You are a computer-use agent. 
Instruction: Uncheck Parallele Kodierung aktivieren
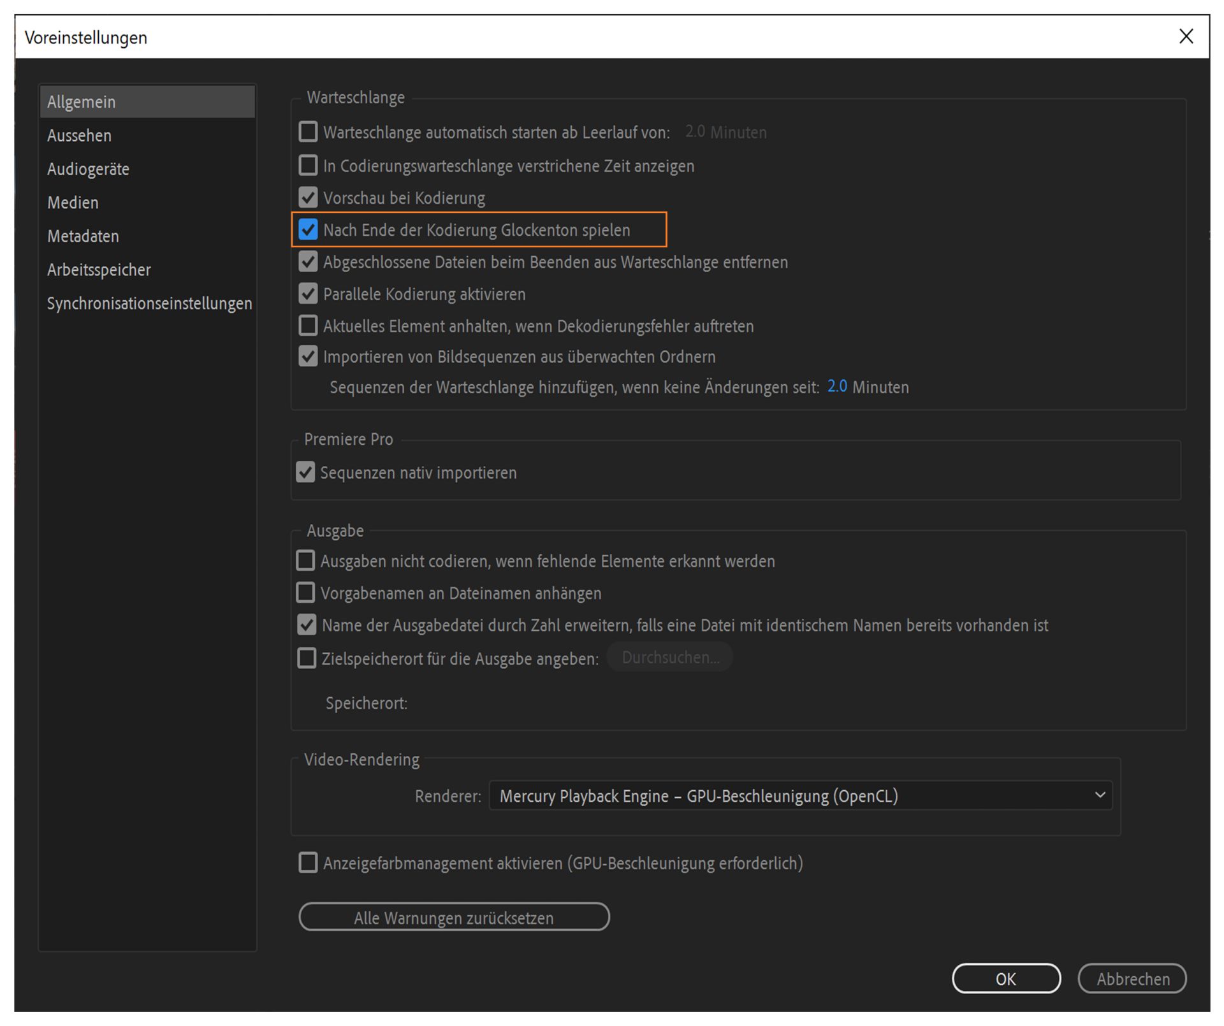[308, 294]
